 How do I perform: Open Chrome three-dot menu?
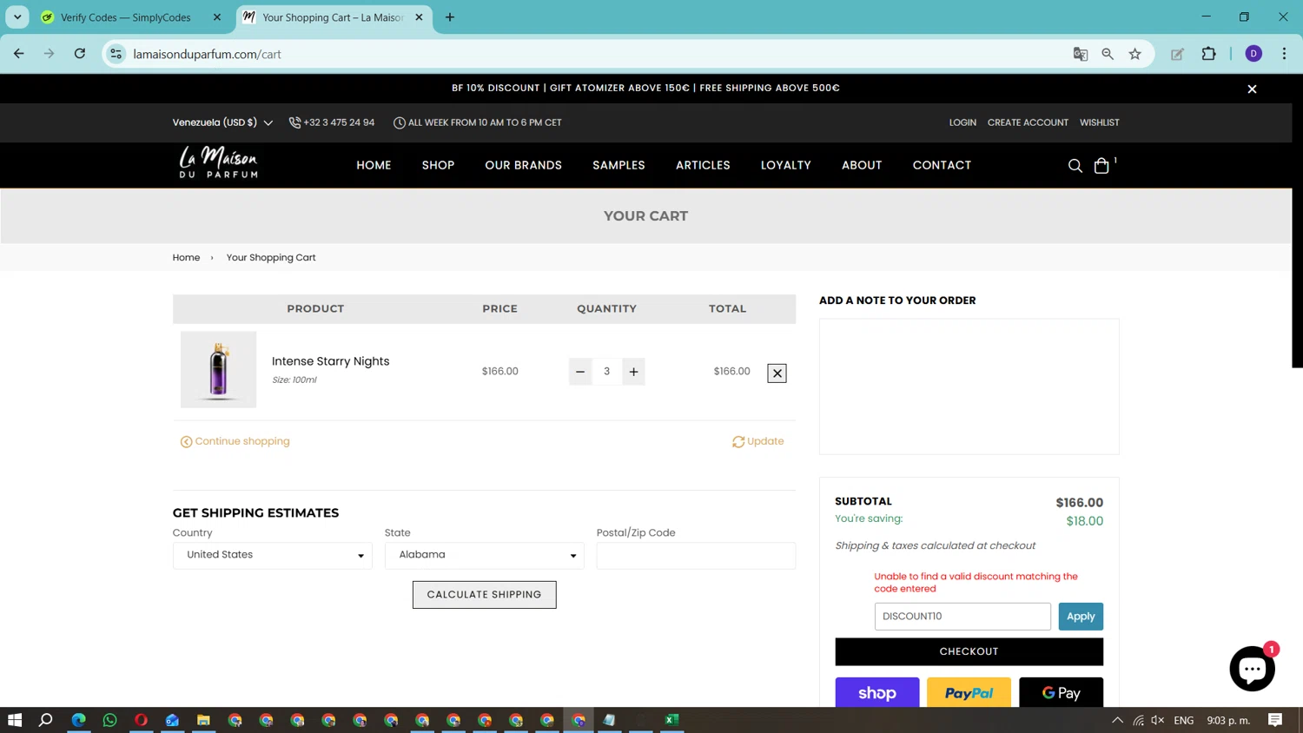coord(1284,54)
